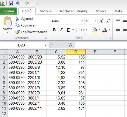Apply yellow fill color bucket
127x117 pixels.
[95, 30]
